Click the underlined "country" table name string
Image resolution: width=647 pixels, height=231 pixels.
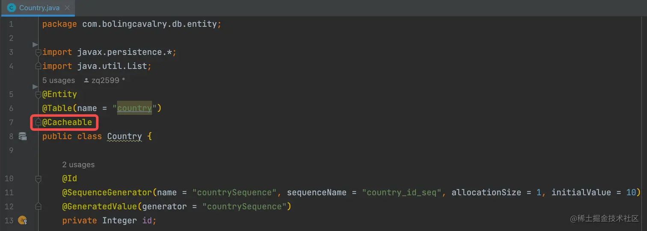click(x=134, y=108)
